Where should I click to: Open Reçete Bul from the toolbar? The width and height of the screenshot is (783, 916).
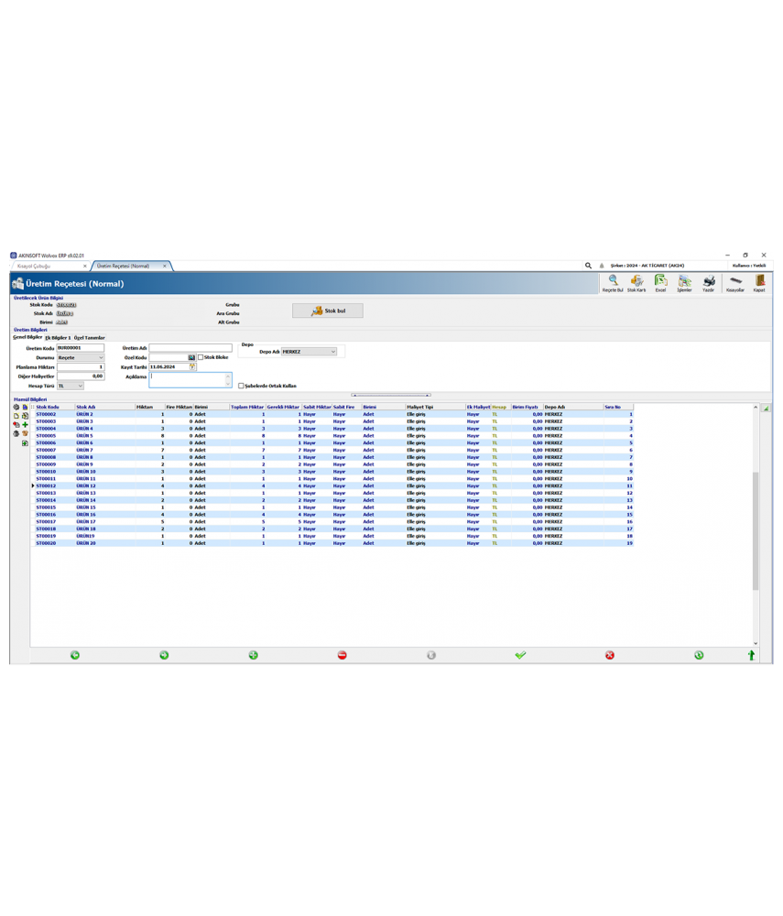(x=613, y=281)
